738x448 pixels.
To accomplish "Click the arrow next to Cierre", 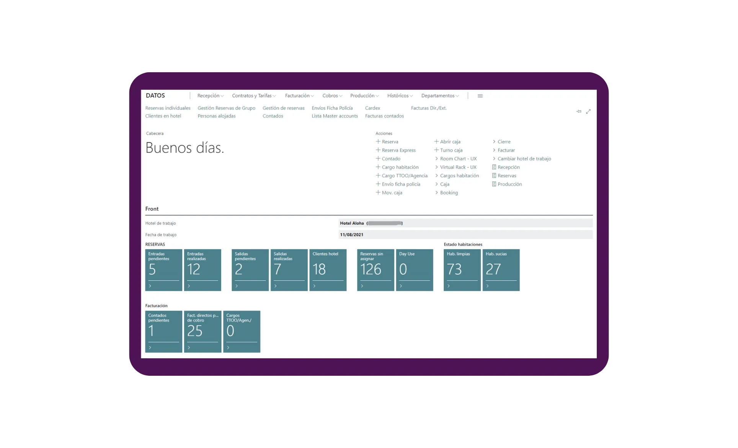I will click(494, 141).
